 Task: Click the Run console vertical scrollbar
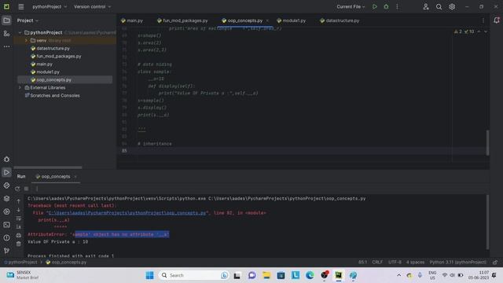[x=487, y=222]
